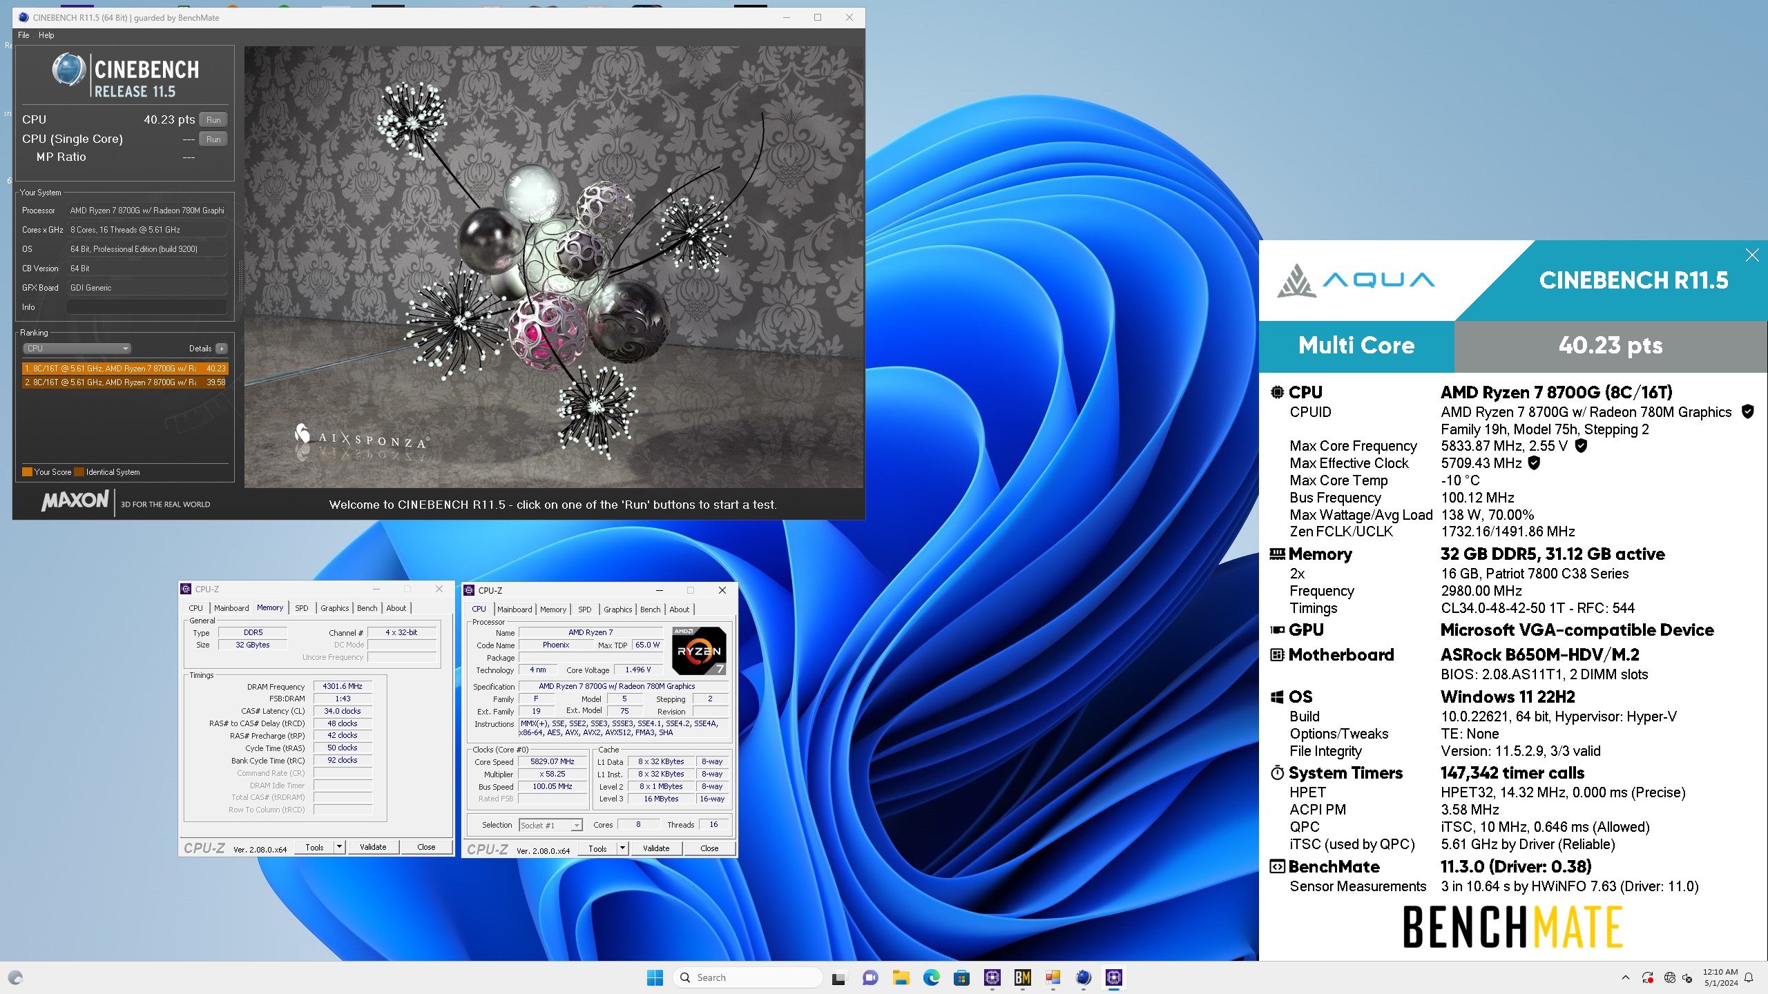1768x994 pixels.
Task: Click Validate in left CPU-Z Memory window
Action: 373,847
